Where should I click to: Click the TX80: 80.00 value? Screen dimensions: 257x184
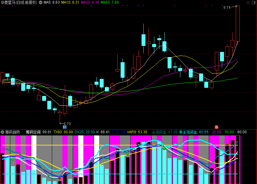coord(63,132)
